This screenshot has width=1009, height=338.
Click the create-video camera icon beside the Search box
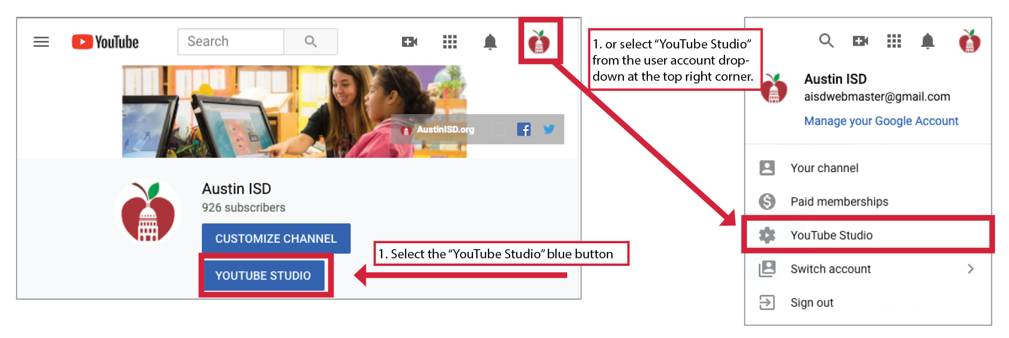pos(410,42)
